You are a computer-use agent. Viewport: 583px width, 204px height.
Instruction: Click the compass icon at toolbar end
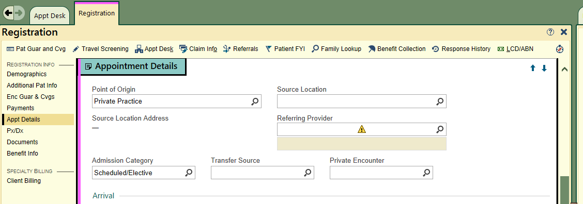[560, 49]
